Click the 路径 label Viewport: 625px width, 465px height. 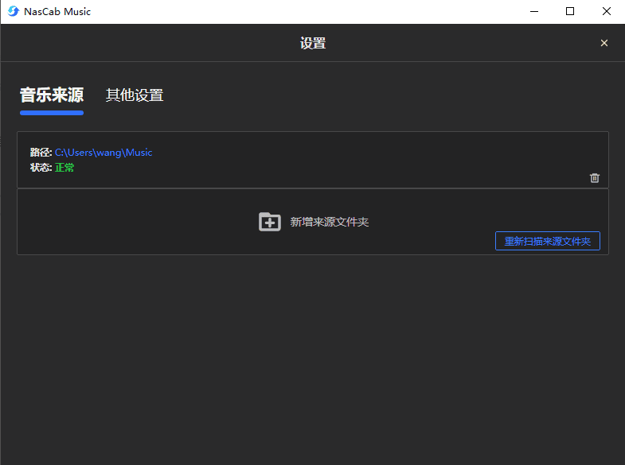coord(41,153)
